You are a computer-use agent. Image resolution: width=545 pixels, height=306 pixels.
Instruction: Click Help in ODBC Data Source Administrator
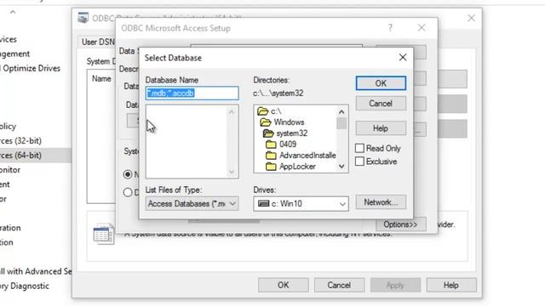coord(451,286)
